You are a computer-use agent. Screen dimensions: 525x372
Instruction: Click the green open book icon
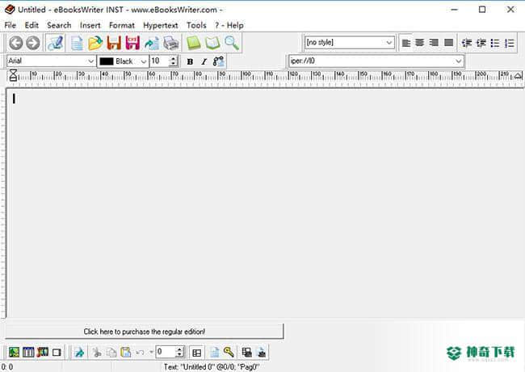pyautogui.click(x=212, y=43)
